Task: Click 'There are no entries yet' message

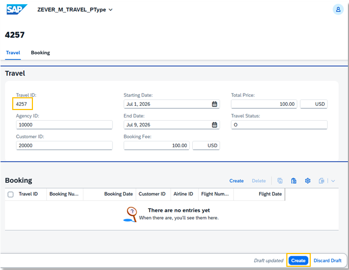Action: pyautogui.click(x=178, y=210)
